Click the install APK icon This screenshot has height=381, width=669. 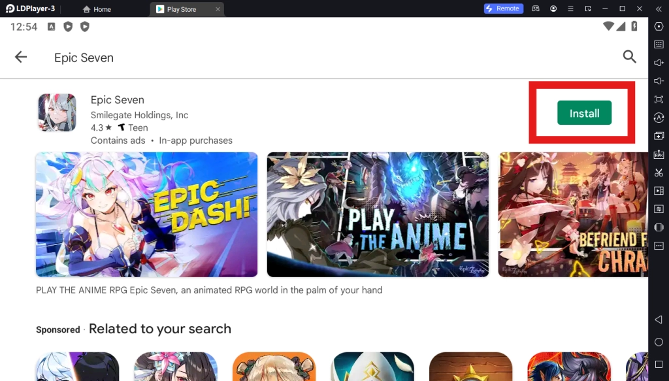[x=659, y=154]
